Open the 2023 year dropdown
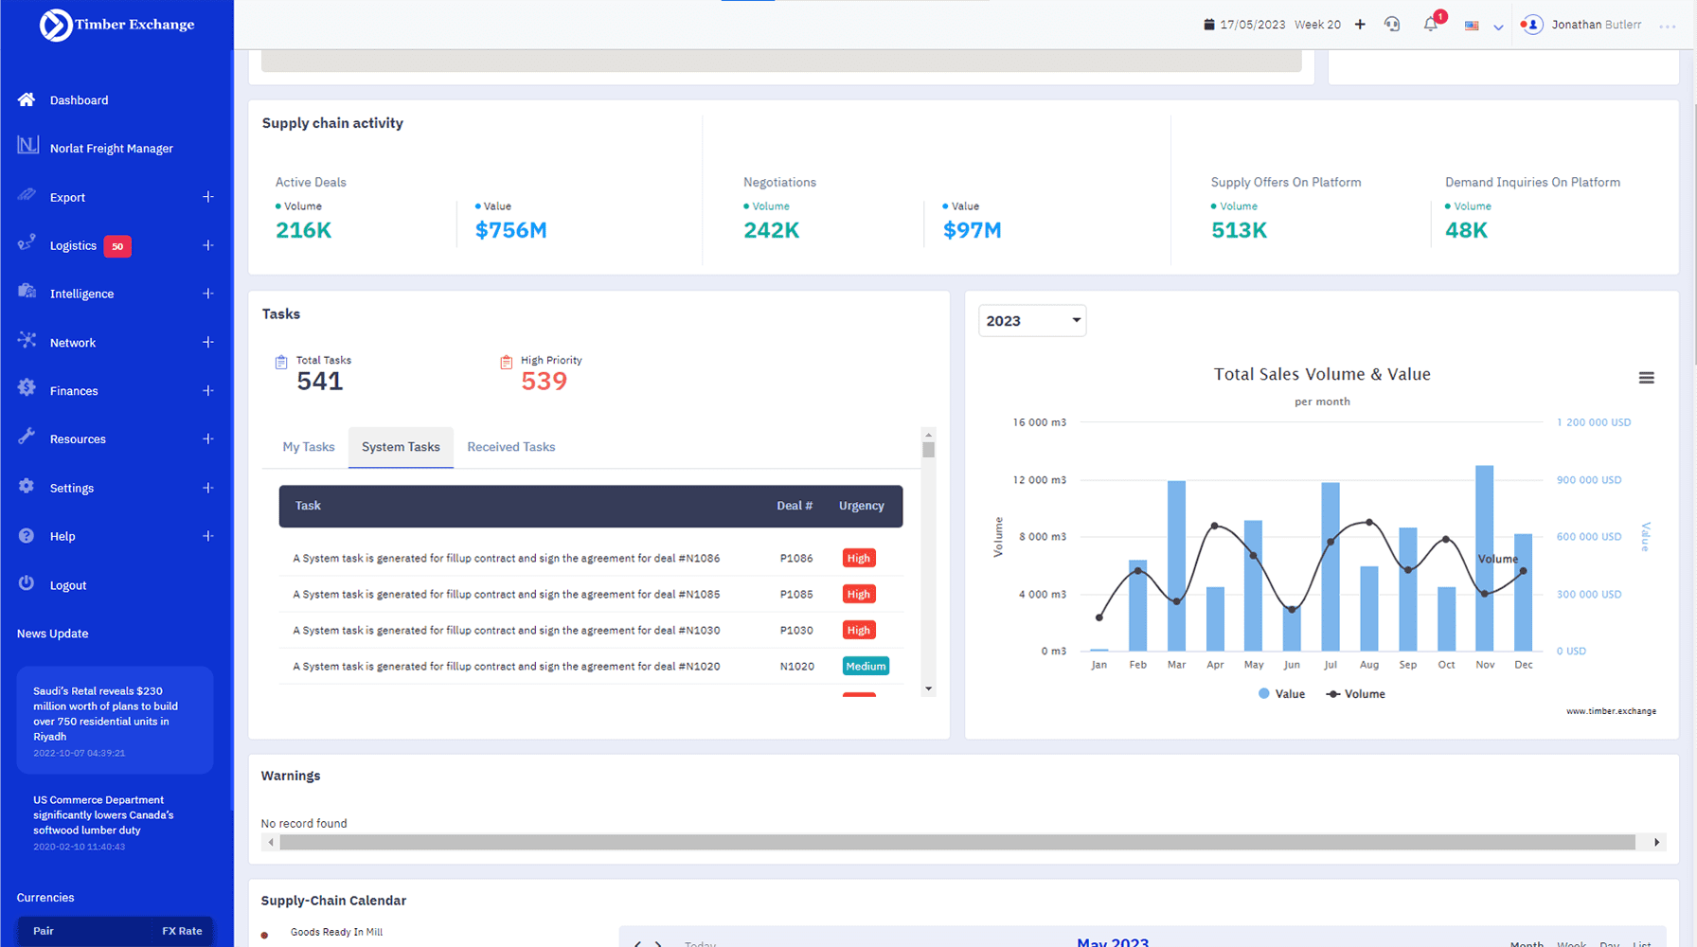Viewport: 1697px width, 947px height. click(x=1032, y=321)
